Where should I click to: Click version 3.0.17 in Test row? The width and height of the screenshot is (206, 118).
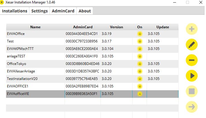[x=107, y=41]
